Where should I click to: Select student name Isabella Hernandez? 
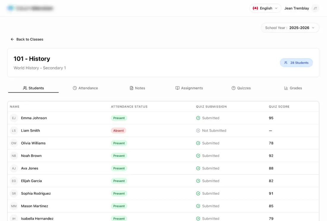pos(37,219)
